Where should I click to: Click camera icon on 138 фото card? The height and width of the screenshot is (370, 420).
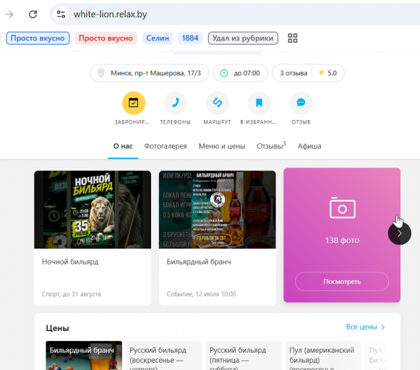coord(343,207)
